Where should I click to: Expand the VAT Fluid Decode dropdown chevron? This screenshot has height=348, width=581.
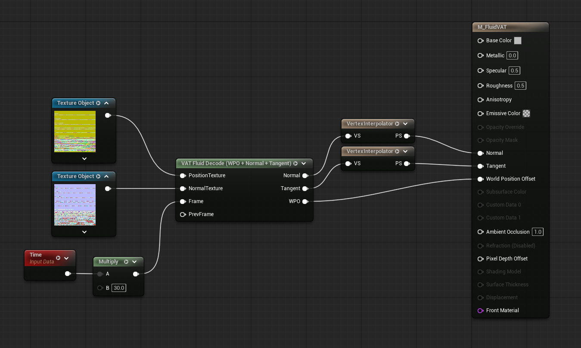(x=304, y=163)
